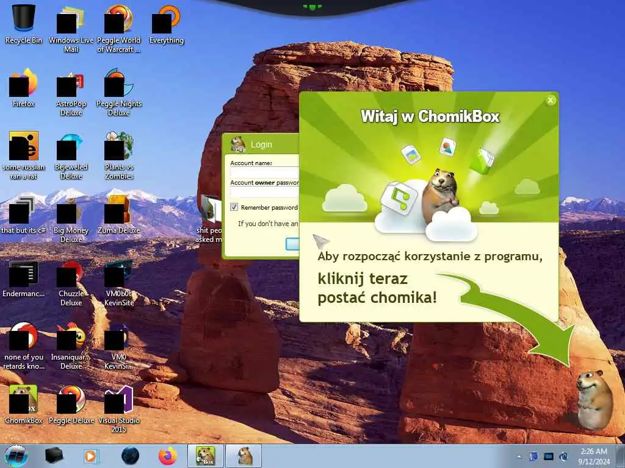Launch ChomikBox from desktop shortcut
Viewport: 625px width, 468px height.
point(24,405)
